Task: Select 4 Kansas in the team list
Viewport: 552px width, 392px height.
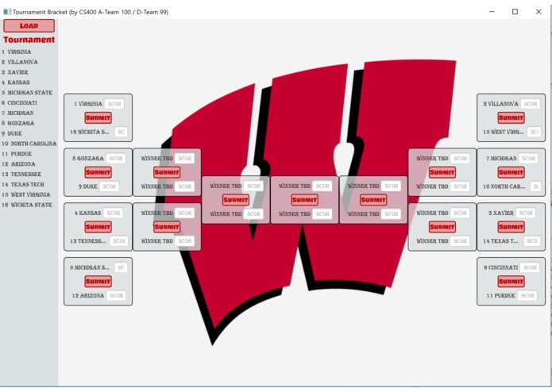Action: [16, 83]
